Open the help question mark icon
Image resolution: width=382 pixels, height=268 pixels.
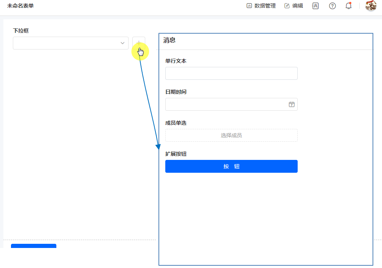pyautogui.click(x=332, y=6)
